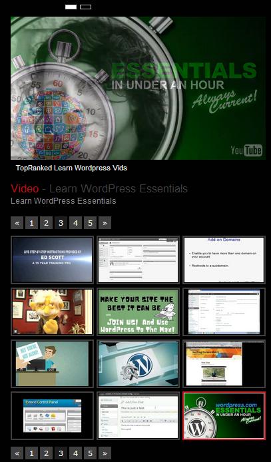Go to next page in top pagination

pos(105,223)
